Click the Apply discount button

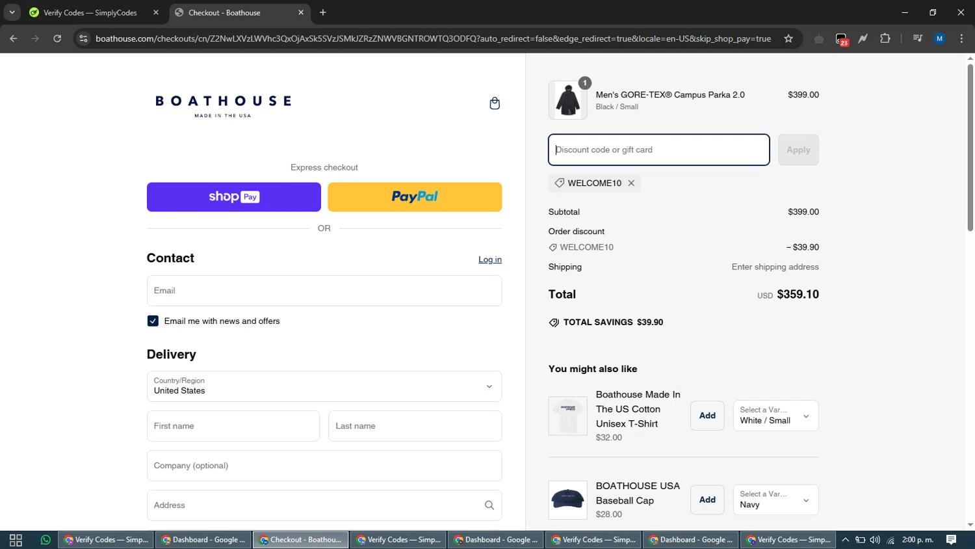[798, 150]
